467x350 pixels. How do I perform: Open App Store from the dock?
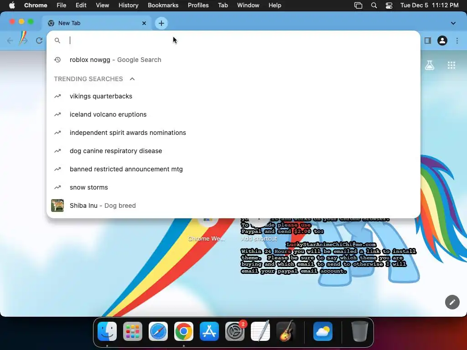click(209, 331)
